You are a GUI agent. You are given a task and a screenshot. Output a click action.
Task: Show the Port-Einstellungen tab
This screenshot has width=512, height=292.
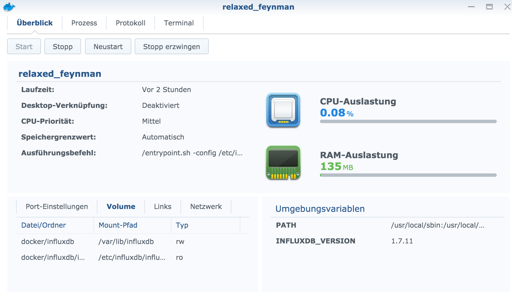[x=57, y=207]
